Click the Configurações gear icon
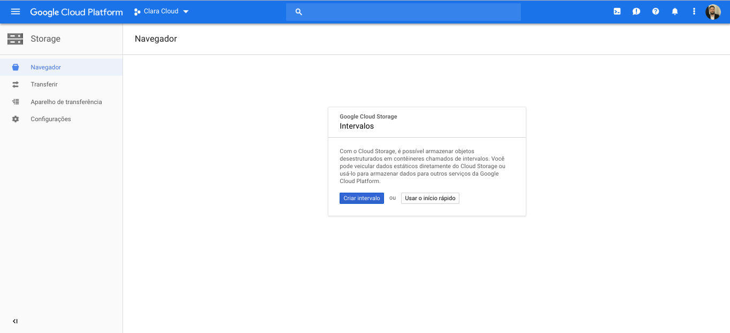The image size is (730, 333). (x=16, y=119)
